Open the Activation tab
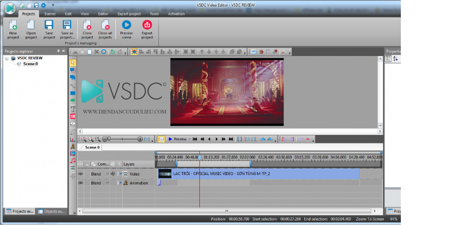 pyautogui.click(x=176, y=14)
